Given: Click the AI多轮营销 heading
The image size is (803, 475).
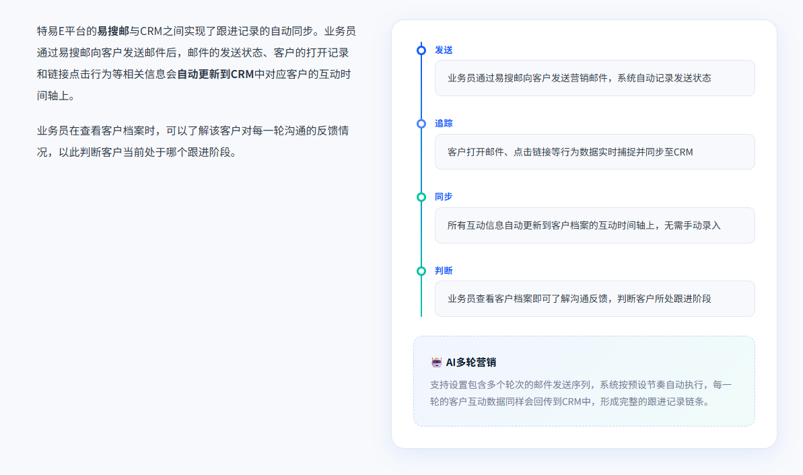Looking at the screenshot, I should [x=470, y=363].
